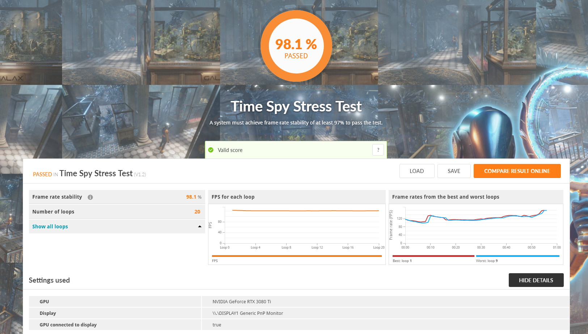Collapse the Show all loops arrow

pos(199,227)
